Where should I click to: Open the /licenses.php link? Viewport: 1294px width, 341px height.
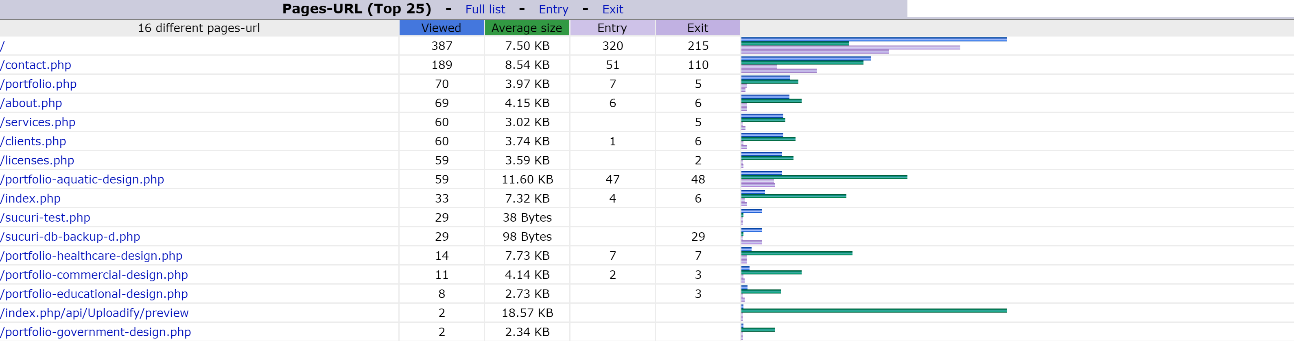(x=37, y=160)
